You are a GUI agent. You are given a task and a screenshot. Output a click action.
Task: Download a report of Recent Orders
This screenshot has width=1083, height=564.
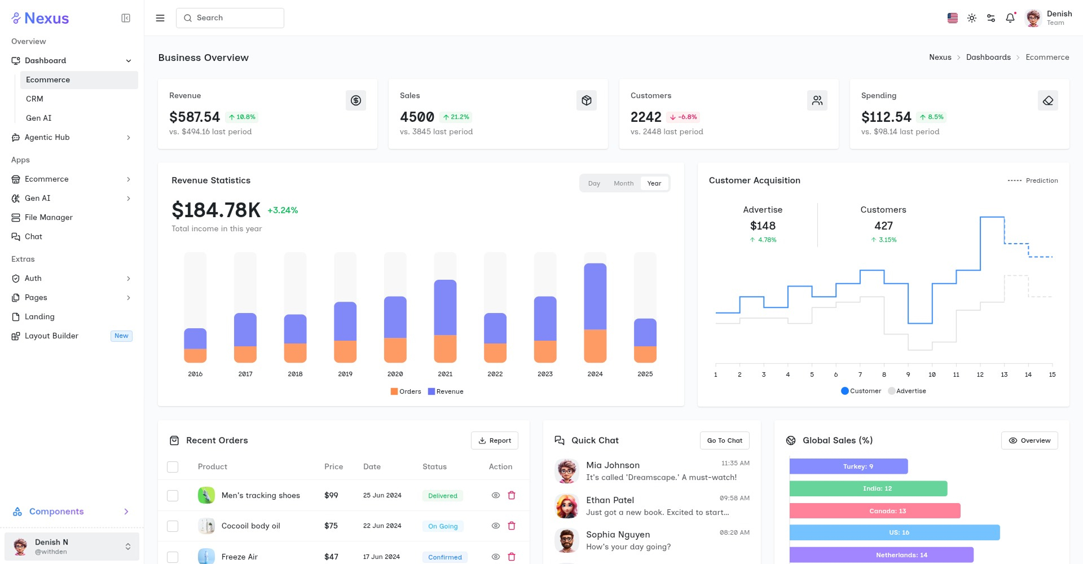point(495,440)
